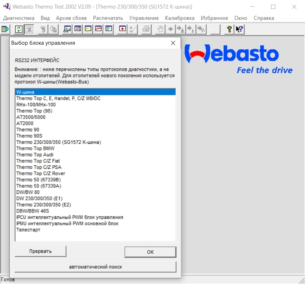Click the context help arrow-question icon

(239, 29)
